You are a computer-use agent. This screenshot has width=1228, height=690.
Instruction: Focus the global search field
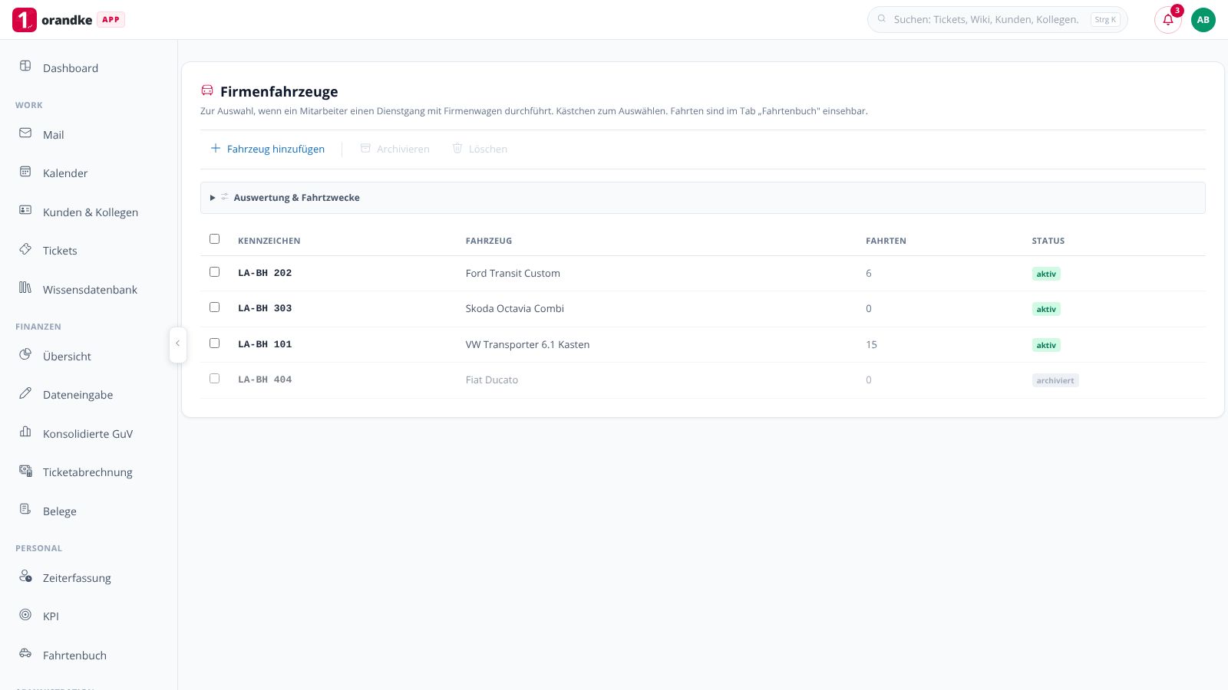997,20
